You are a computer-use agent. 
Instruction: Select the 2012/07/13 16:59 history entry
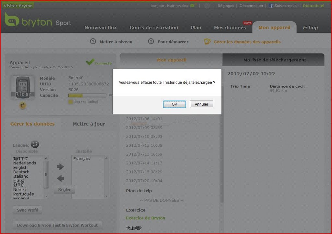144,154
